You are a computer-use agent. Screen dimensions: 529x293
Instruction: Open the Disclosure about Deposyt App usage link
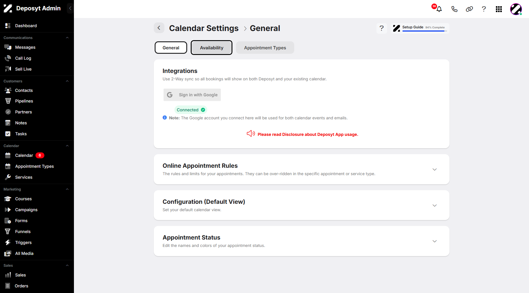pyautogui.click(x=308, y=134)
